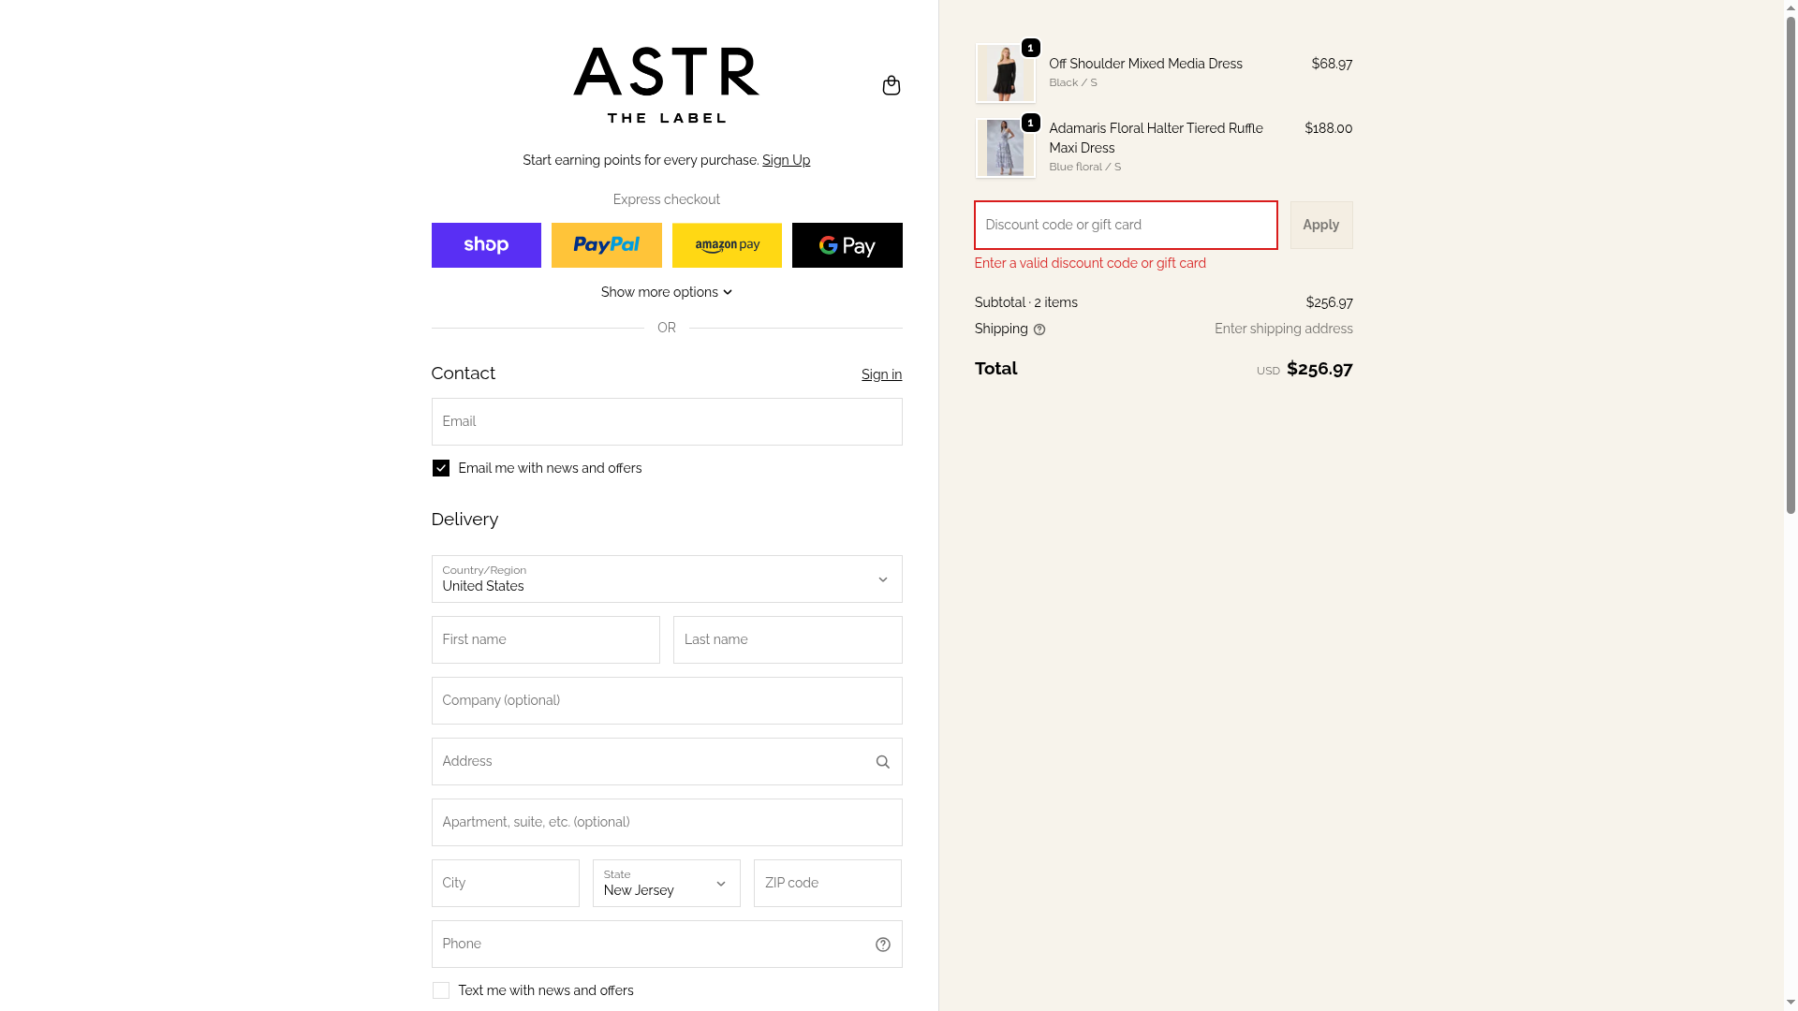Check Text me with news and offers

[440, 990]
